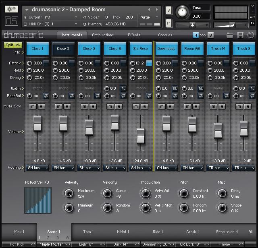The image size is (258, 248).
Task: Toggle the Sn. Reso attack enable square
Action: point(149,63)
